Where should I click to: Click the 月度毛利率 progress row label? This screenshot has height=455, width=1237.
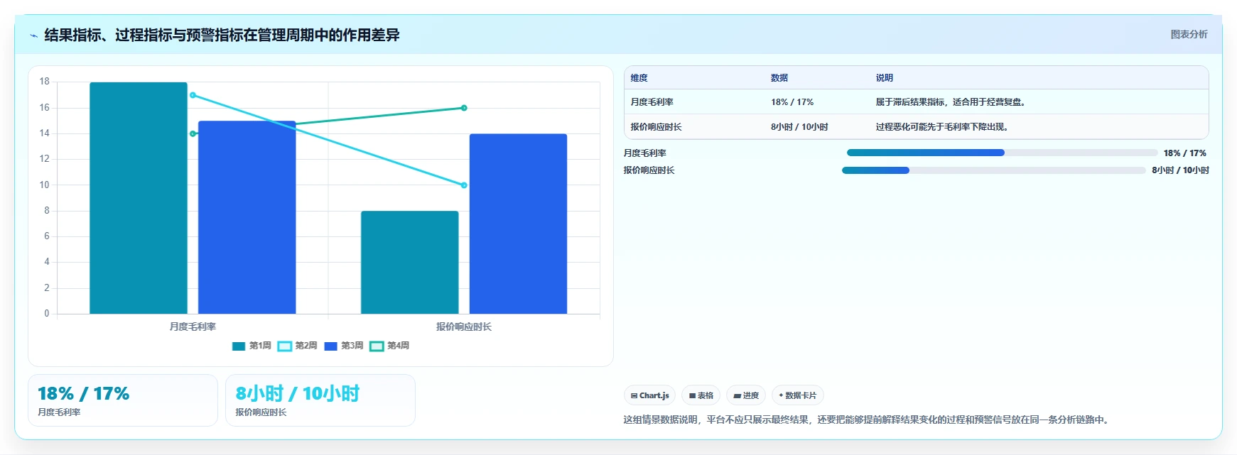644,153
